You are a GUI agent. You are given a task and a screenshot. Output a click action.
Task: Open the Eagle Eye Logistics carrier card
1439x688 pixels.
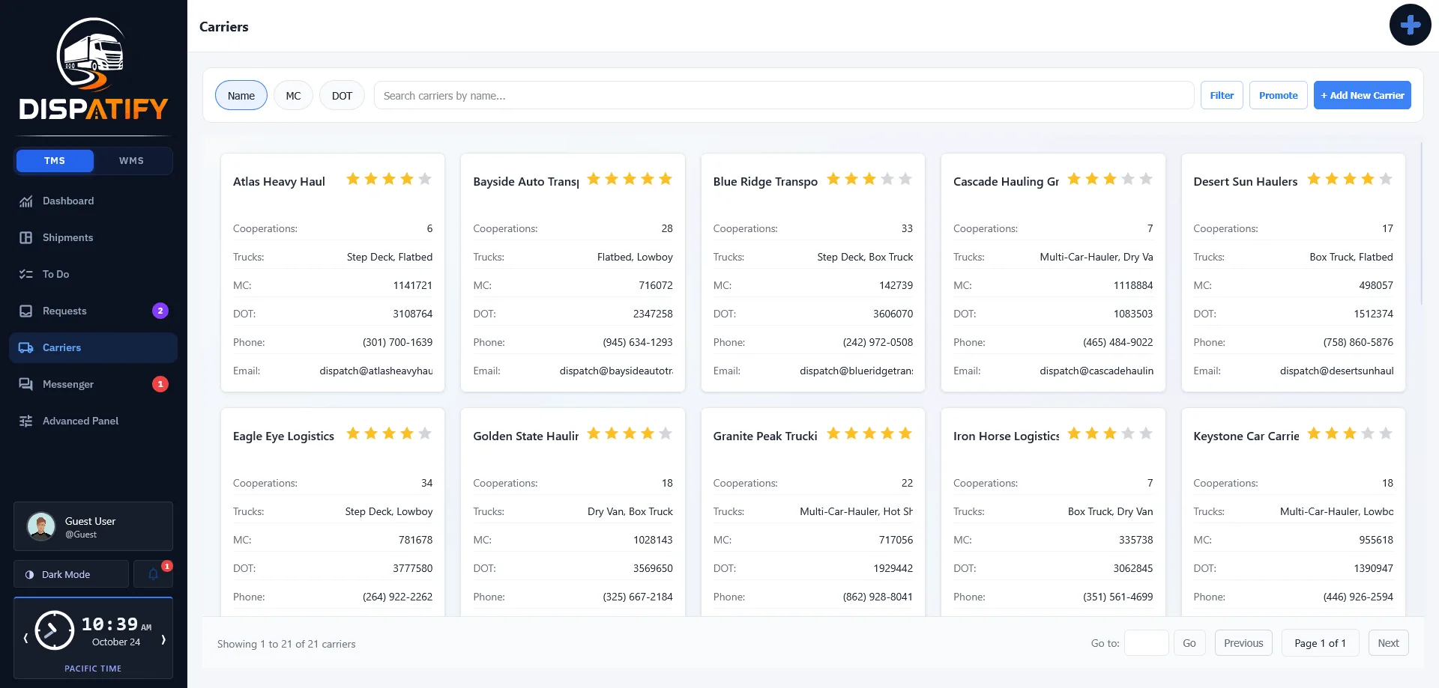point(333,512)
